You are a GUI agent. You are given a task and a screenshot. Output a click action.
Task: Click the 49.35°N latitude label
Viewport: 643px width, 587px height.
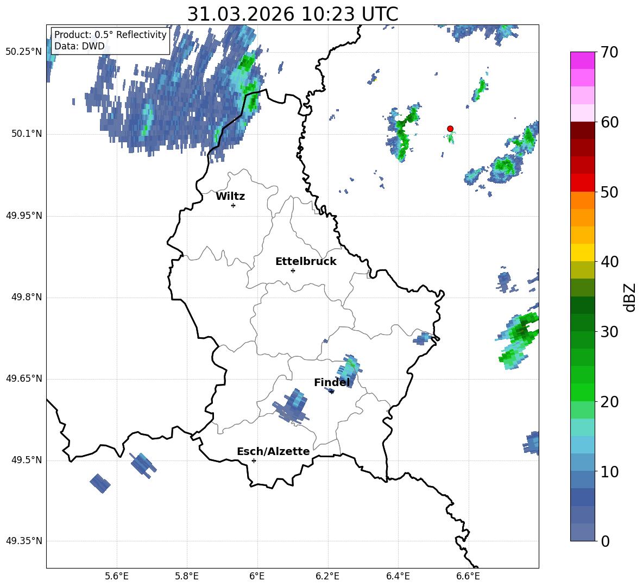pyautogui.click(x=24, y=541)
